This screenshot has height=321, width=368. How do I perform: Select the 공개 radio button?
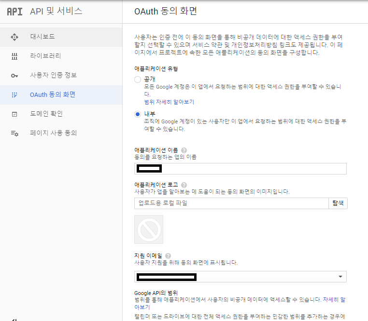pos(138,80)
